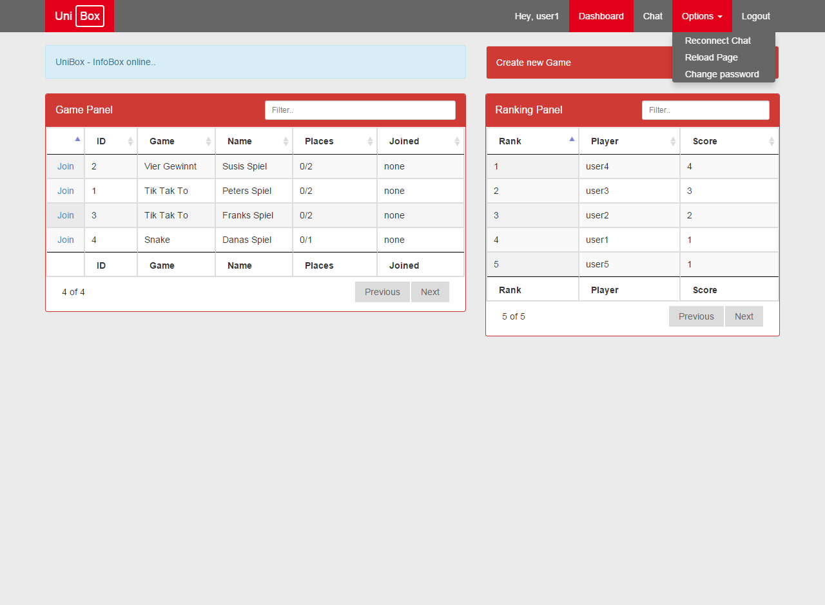Click Previous in Game Panel pagination
Viewport: 825px width, 605px height.
coord(382,292)
